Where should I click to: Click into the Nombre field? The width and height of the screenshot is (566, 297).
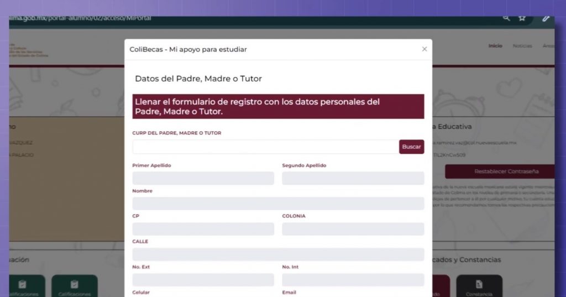[x=278, y=204]
